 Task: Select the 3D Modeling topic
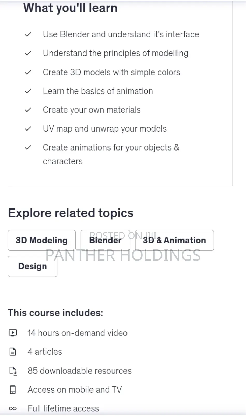[41, 240]
